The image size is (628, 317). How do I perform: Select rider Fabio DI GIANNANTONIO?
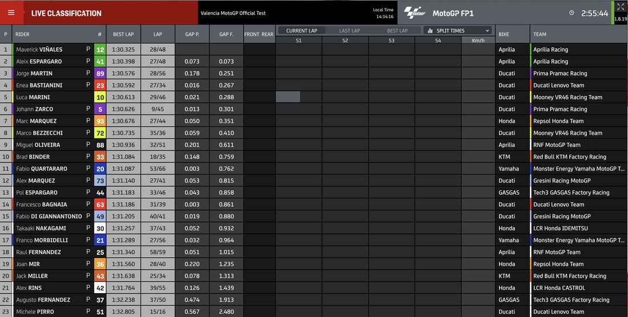(49, 216)
